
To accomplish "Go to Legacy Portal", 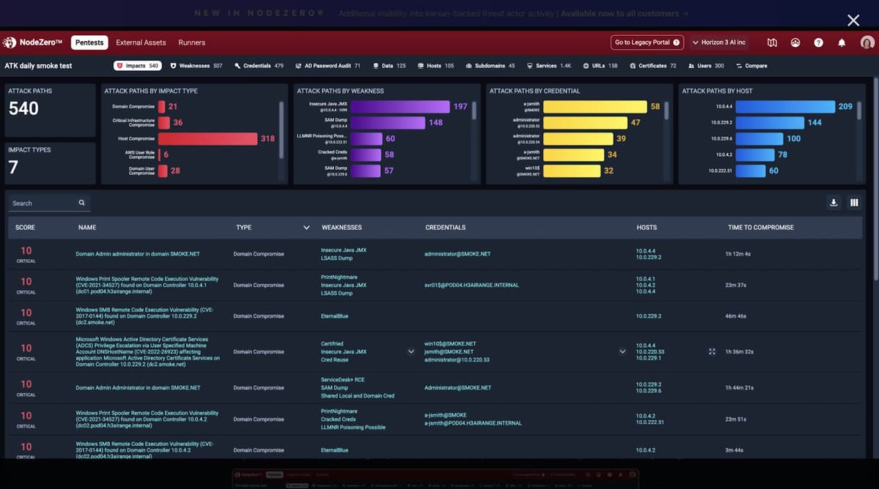I will (x=648, y=42).
